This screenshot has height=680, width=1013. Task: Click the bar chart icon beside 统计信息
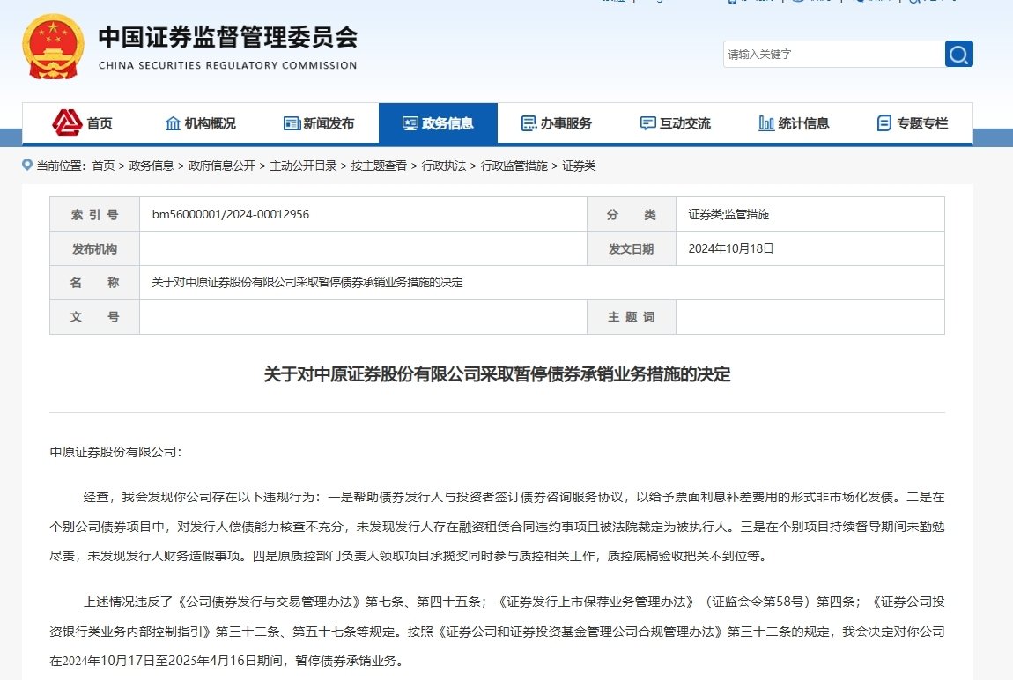(766, 123)
